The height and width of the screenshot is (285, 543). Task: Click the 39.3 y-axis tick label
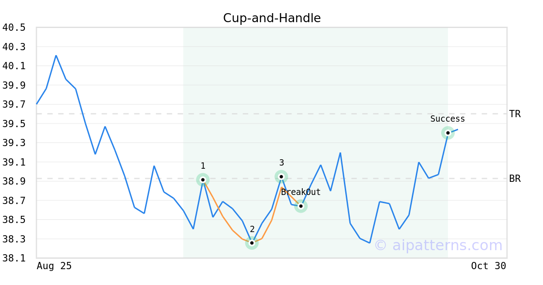point(14,143)
